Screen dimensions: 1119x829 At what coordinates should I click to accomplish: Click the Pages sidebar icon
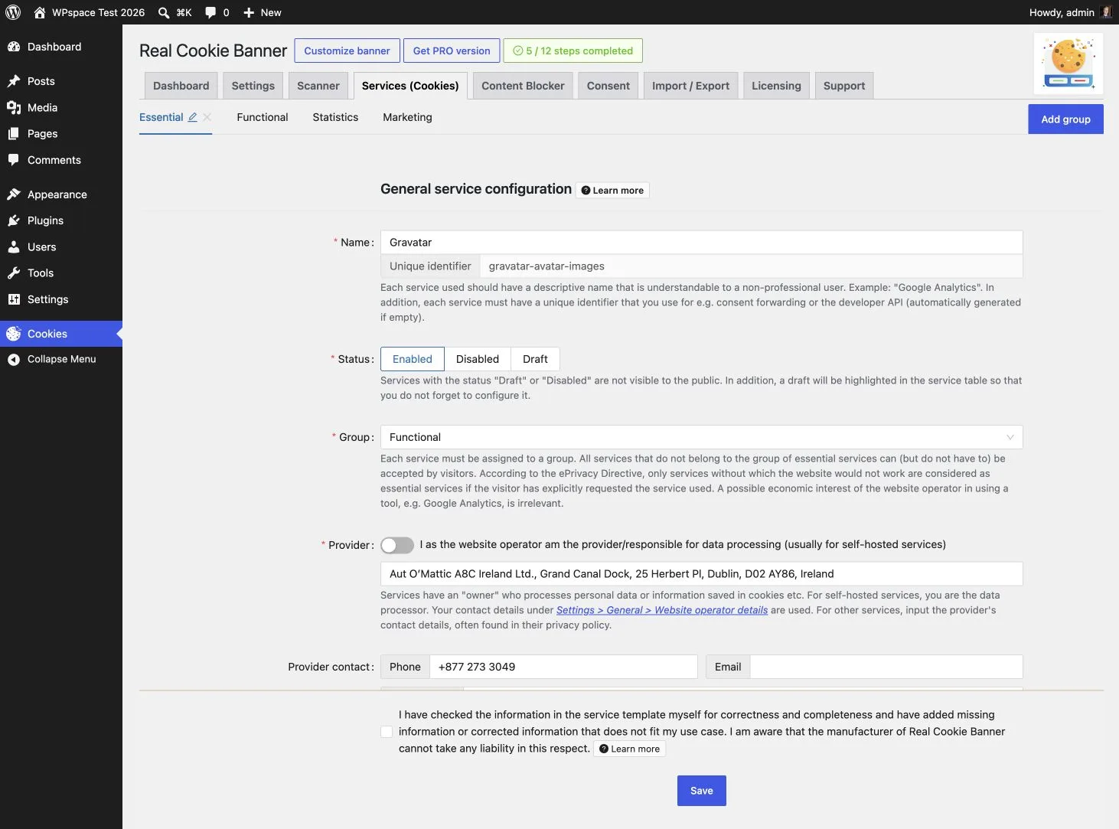pos(14,134)
